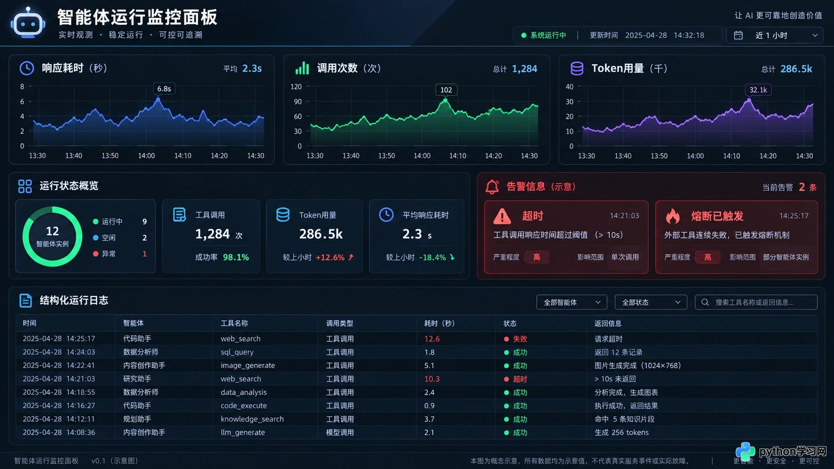Click the llm_generate tool name cell
The width and height of the screenshot is (834, 469).
pyautogui.click(x=243, y=433)
